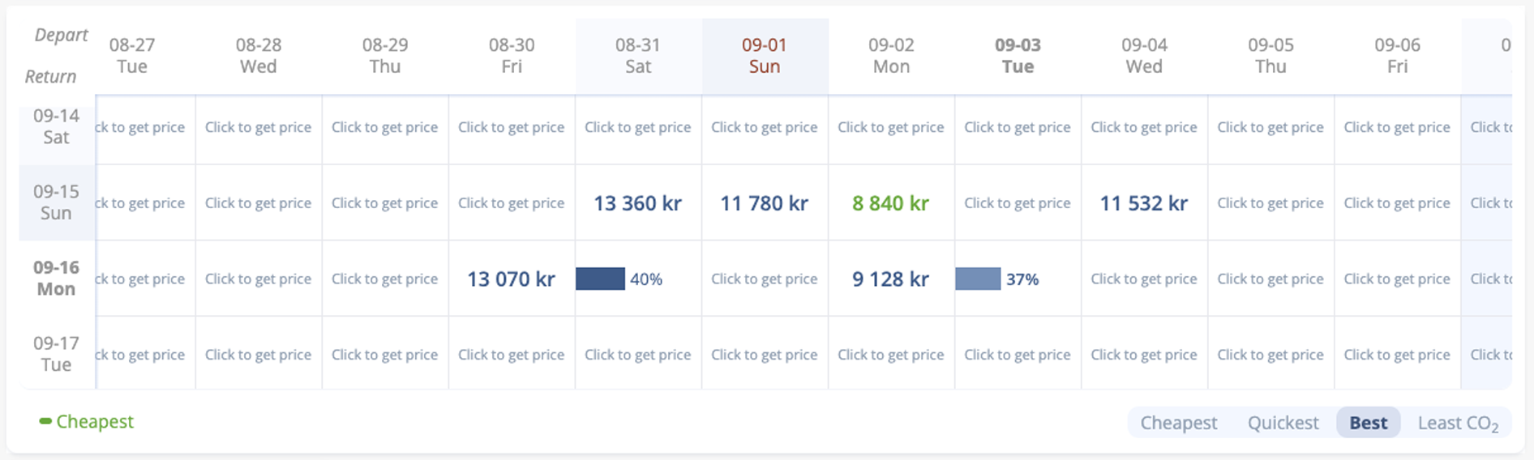The image size is (1534, 460).
Task: Click the 40% loading progress bar
Action: pos(601,279)
